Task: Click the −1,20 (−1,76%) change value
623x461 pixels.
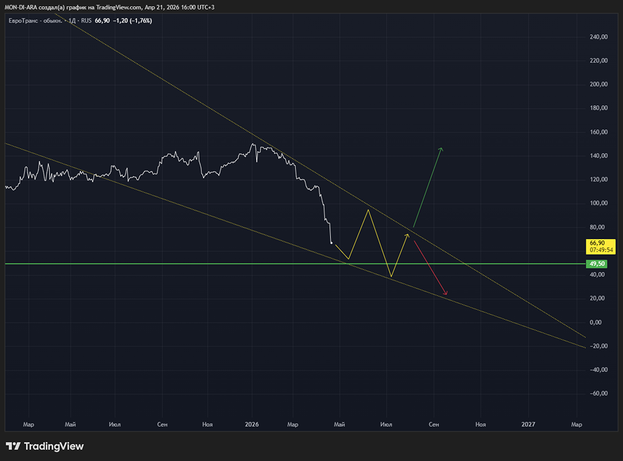Action: tap(133, 21)
